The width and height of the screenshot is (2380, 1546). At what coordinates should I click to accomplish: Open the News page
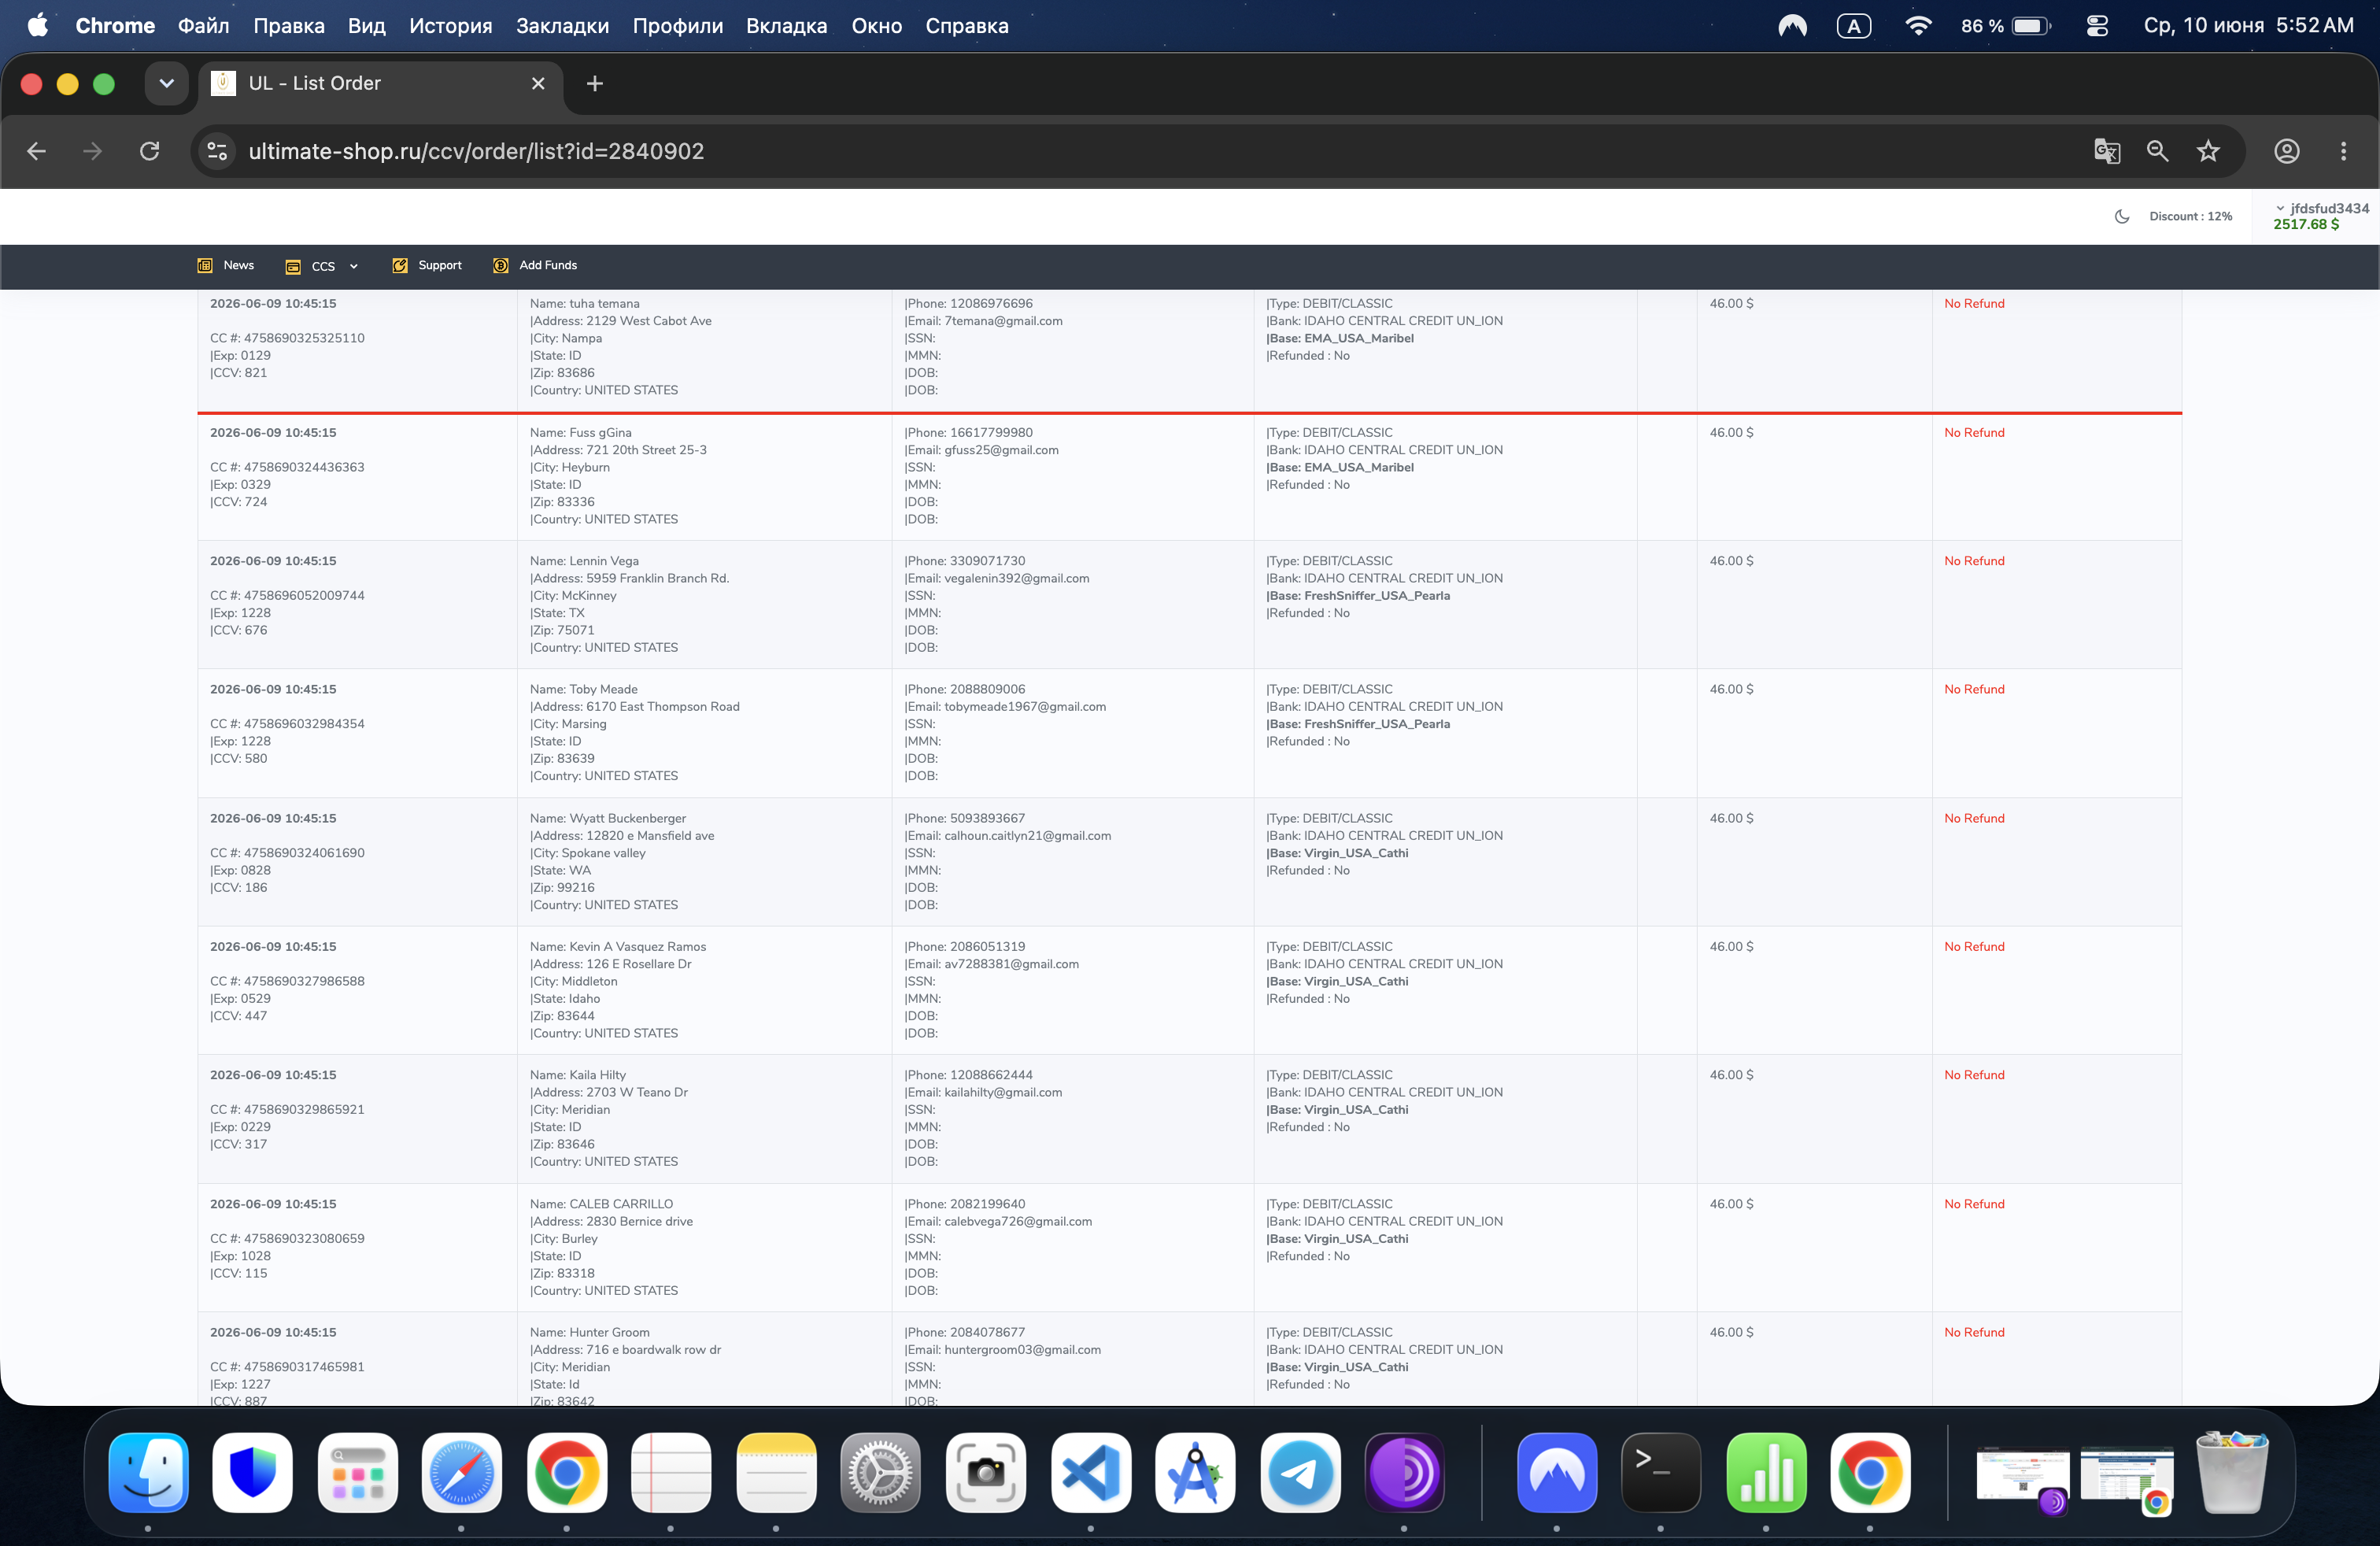pyautogui.click(x=226, y=265)
